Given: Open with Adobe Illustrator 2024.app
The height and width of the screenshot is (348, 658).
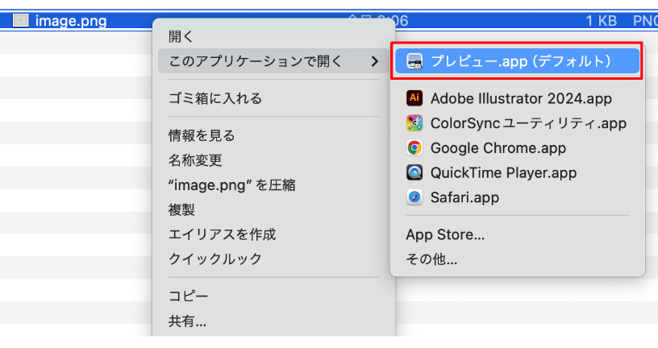Looking at the screenshot, I should click(521, 98).
